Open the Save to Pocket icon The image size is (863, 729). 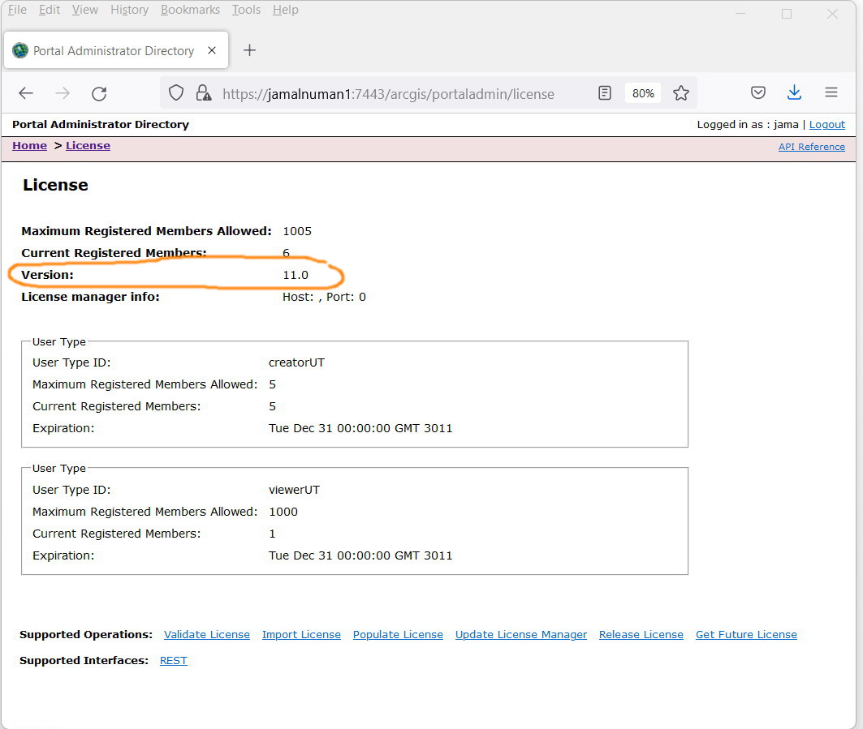tap(757, 92)
